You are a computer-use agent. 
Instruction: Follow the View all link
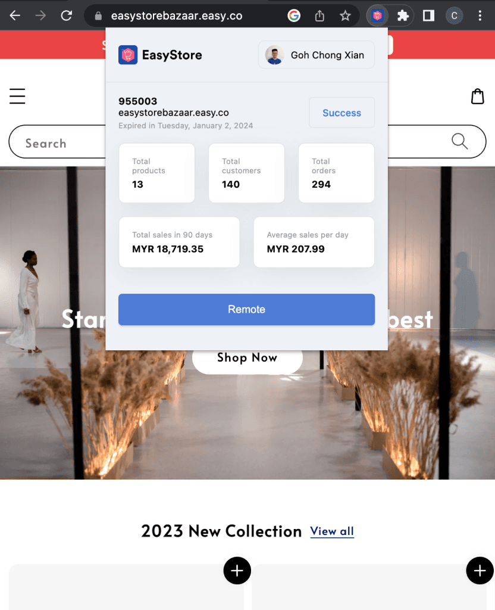click(332, 531)
